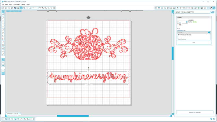Open the View menu
The width and height of the screenshot is (217, 122).
click(10, 5)
